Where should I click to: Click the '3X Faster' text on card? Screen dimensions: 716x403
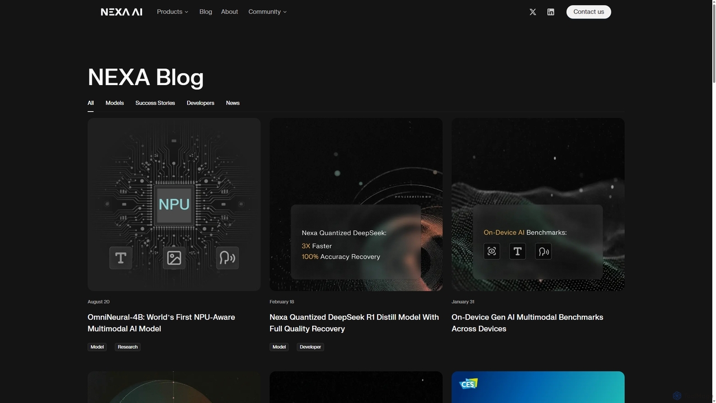pyautogui.click(x=317, y=246)
